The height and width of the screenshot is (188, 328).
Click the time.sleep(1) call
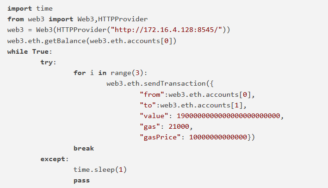coord(100,169)
